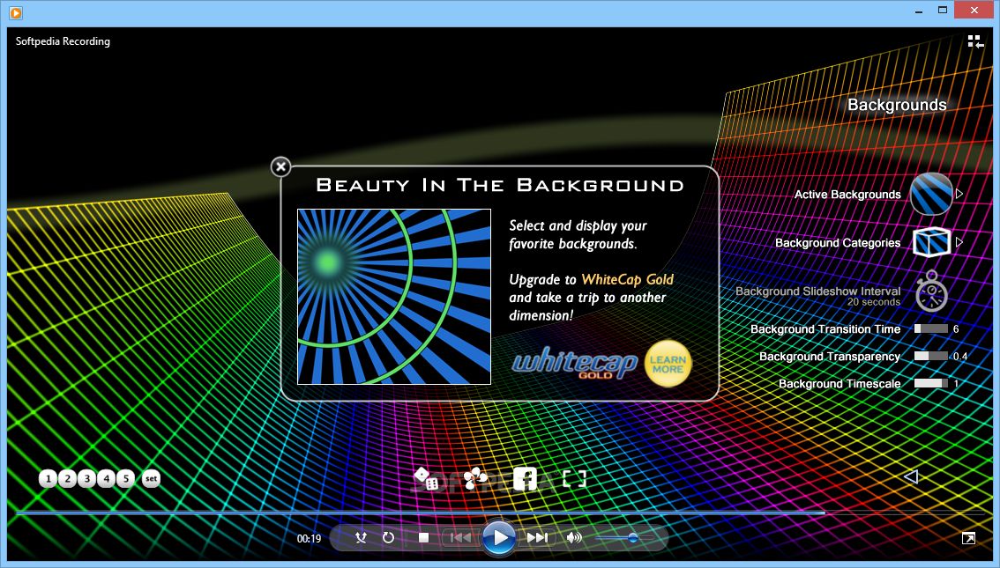Viewport: 1000px width, 568px height.
Task: Adjust the Background Timescale slider
Action: click(931, 383)
